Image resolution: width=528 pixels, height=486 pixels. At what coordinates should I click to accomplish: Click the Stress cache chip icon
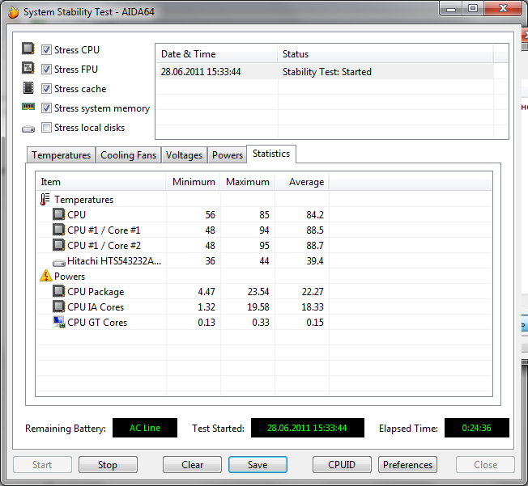[28, 88]
